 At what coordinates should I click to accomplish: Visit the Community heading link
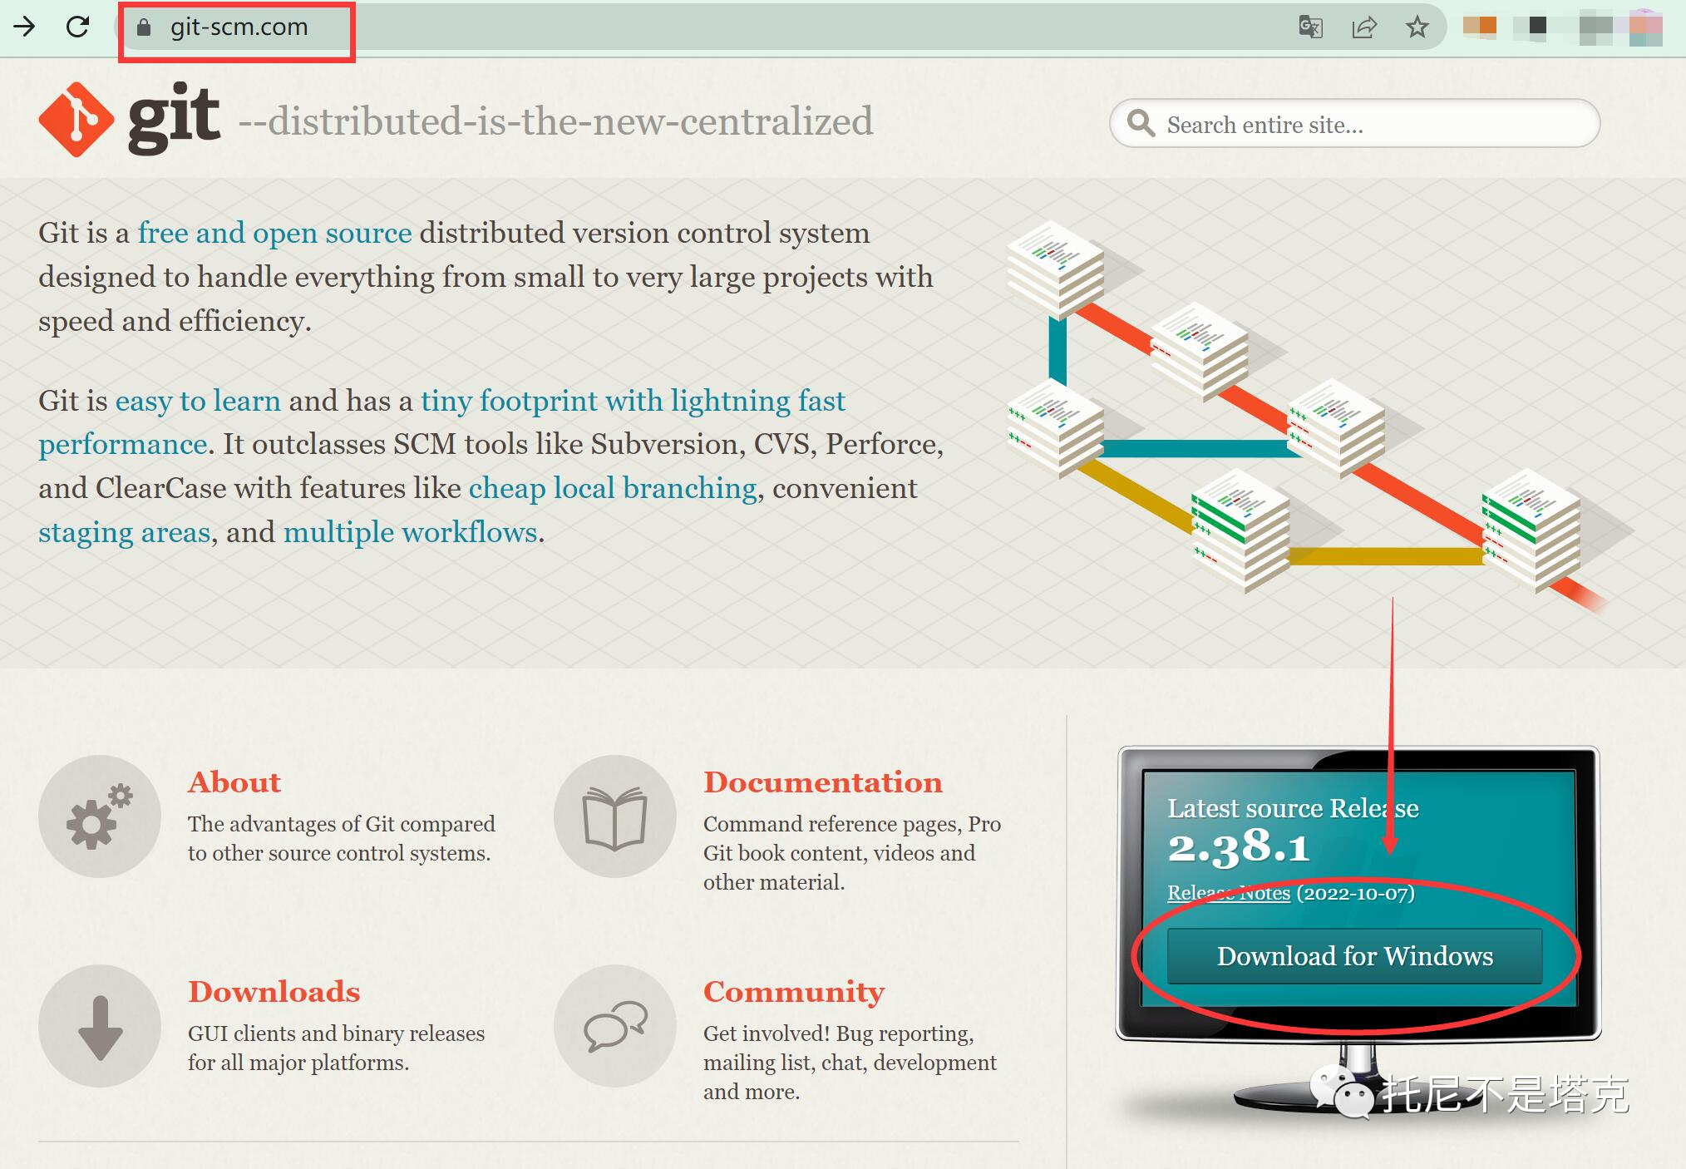point(793,992)
